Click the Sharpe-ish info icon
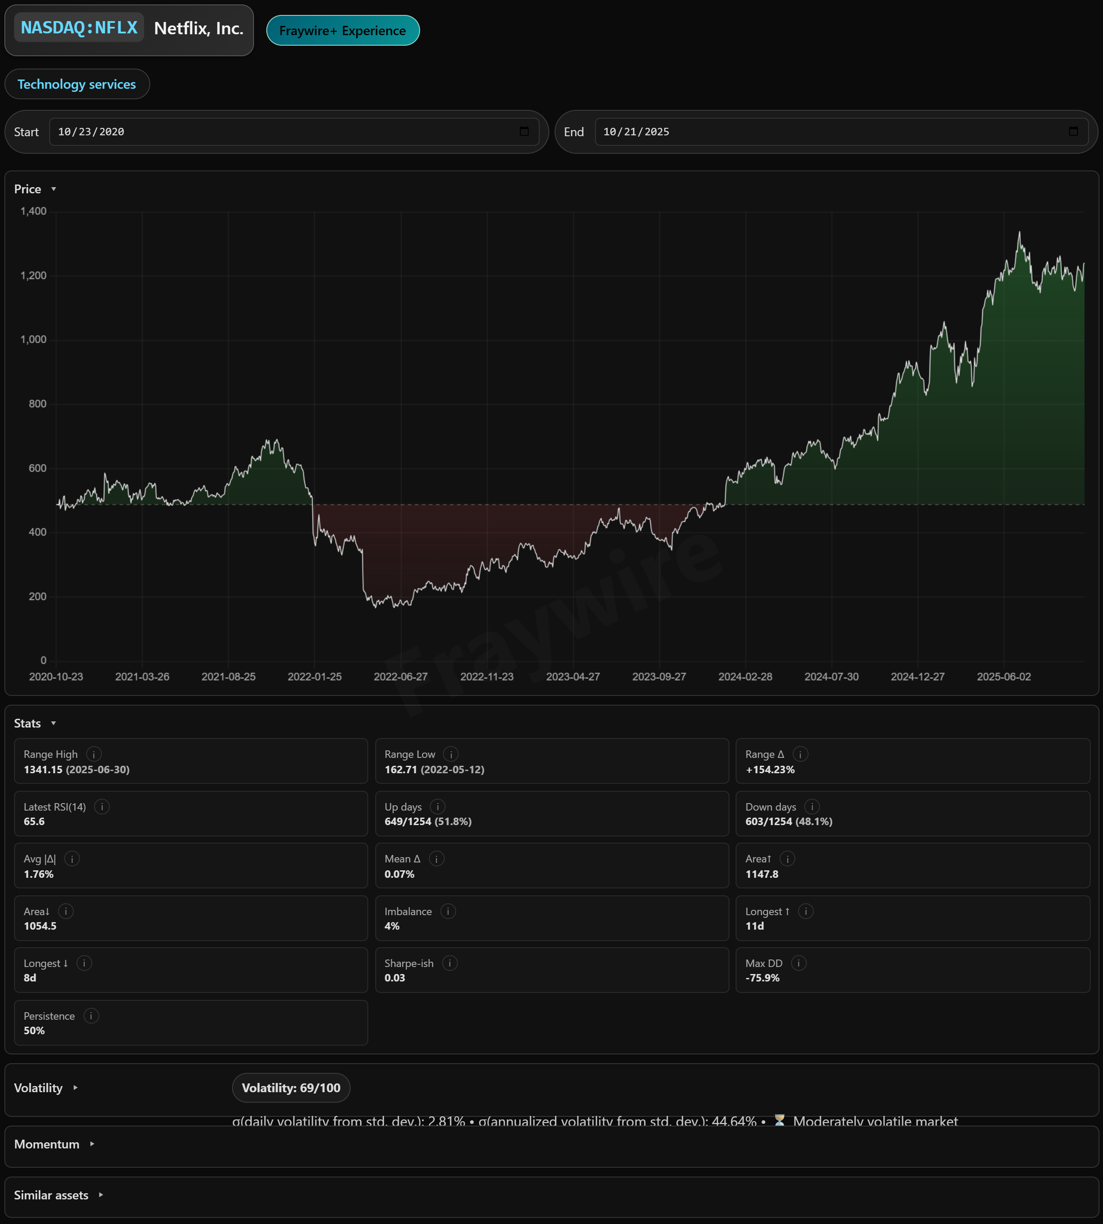 point(450,963)
